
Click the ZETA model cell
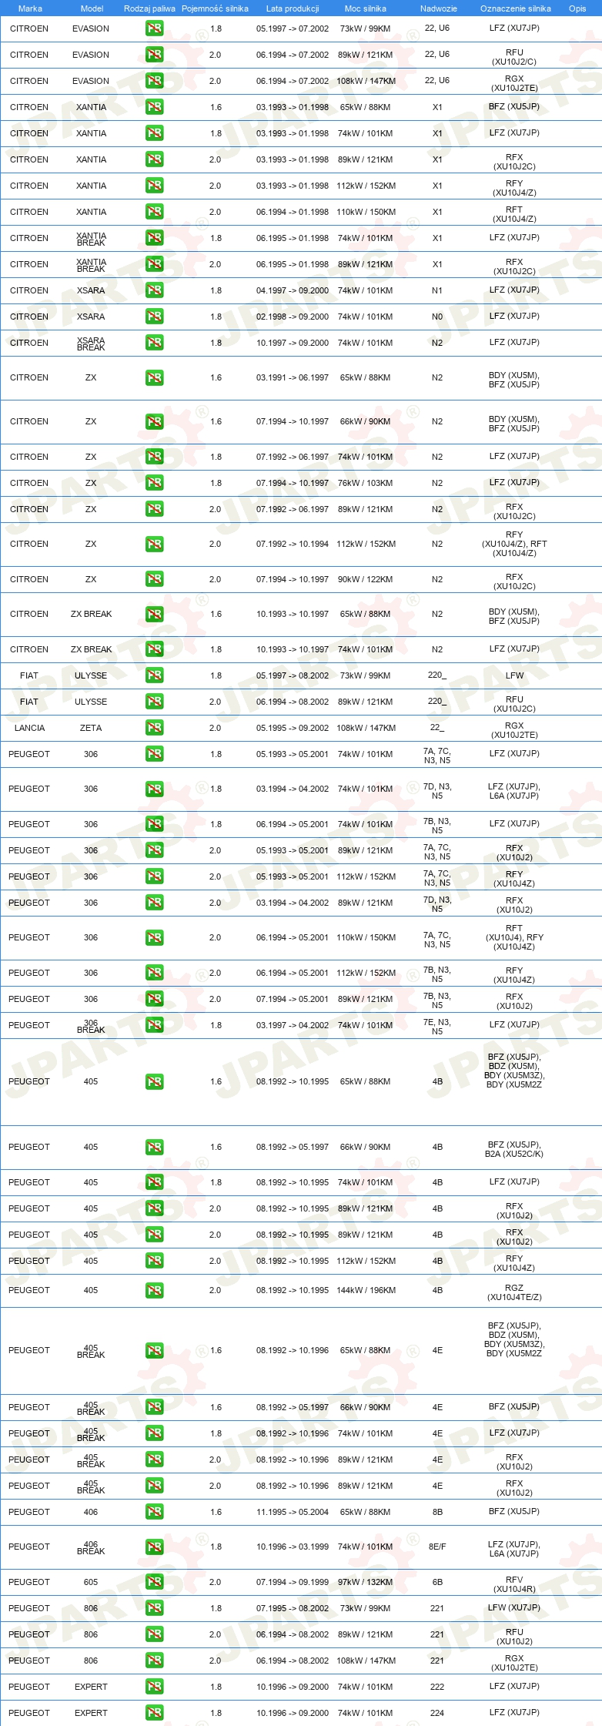91,728
